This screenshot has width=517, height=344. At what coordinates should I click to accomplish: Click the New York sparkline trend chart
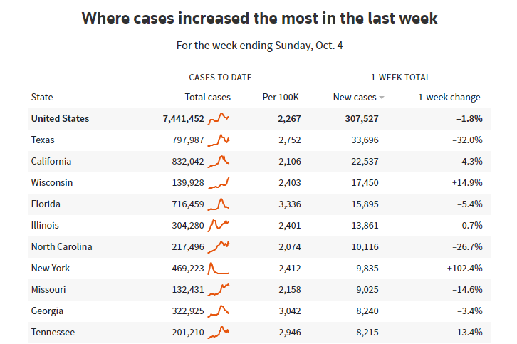coord(219,269)
